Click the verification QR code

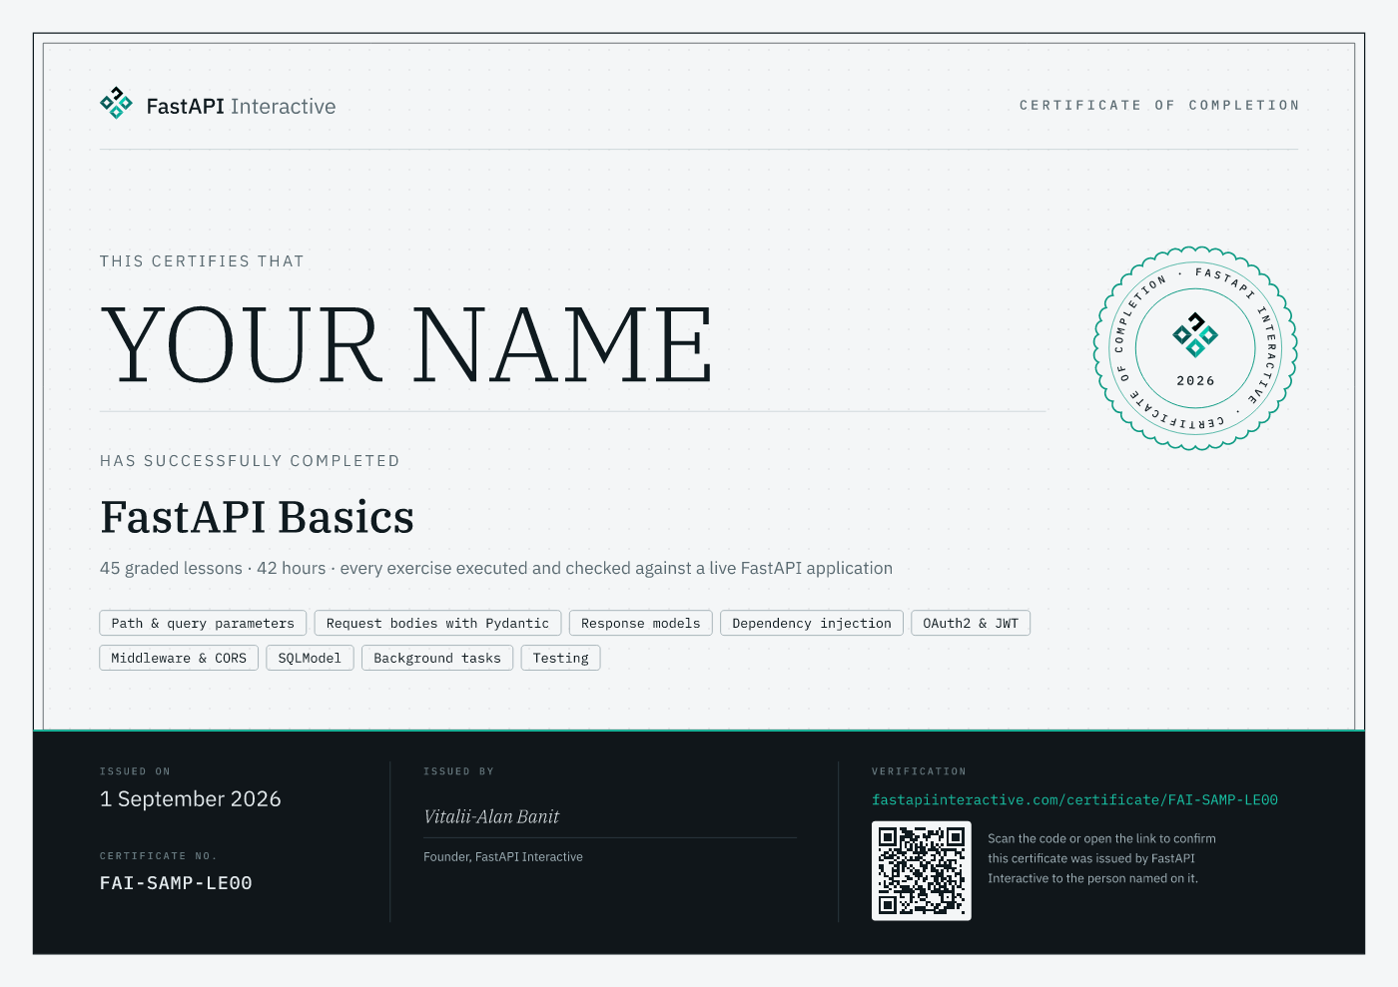coord(922,871)
